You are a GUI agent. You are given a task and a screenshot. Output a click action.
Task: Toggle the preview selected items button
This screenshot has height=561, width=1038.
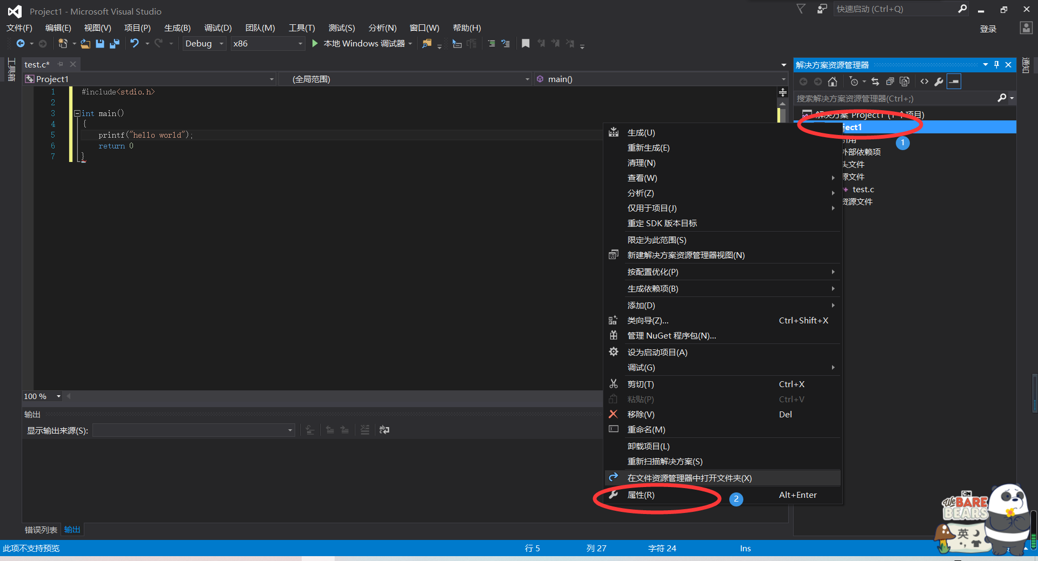[954, 82]
